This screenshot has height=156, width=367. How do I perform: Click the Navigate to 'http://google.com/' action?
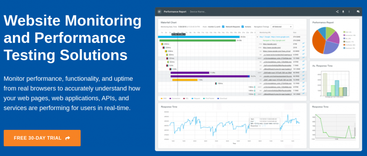(274, 40)
